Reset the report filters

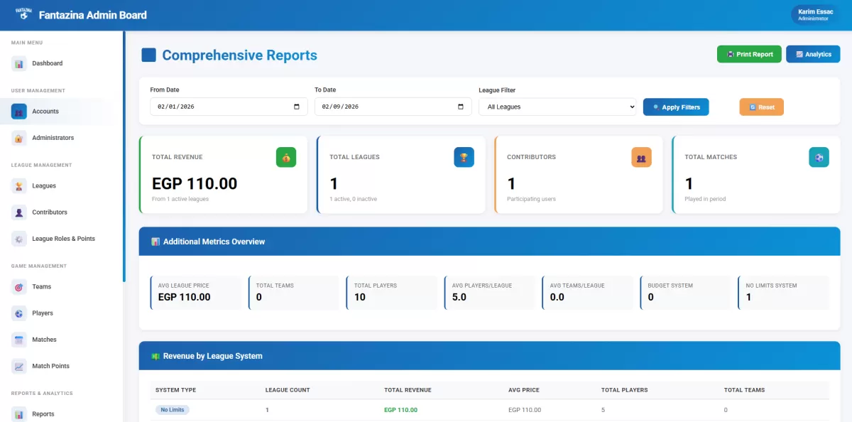761,107
